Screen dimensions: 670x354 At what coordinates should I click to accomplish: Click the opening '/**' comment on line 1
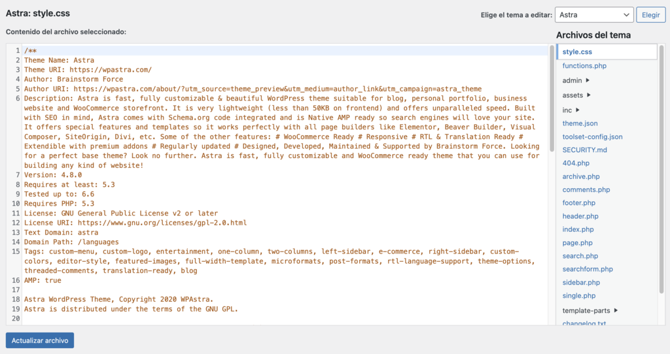[x=30, y=51]
